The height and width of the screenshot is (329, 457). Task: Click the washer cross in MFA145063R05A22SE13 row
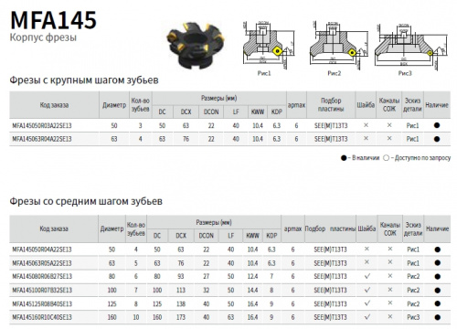(x=367, y=262)
